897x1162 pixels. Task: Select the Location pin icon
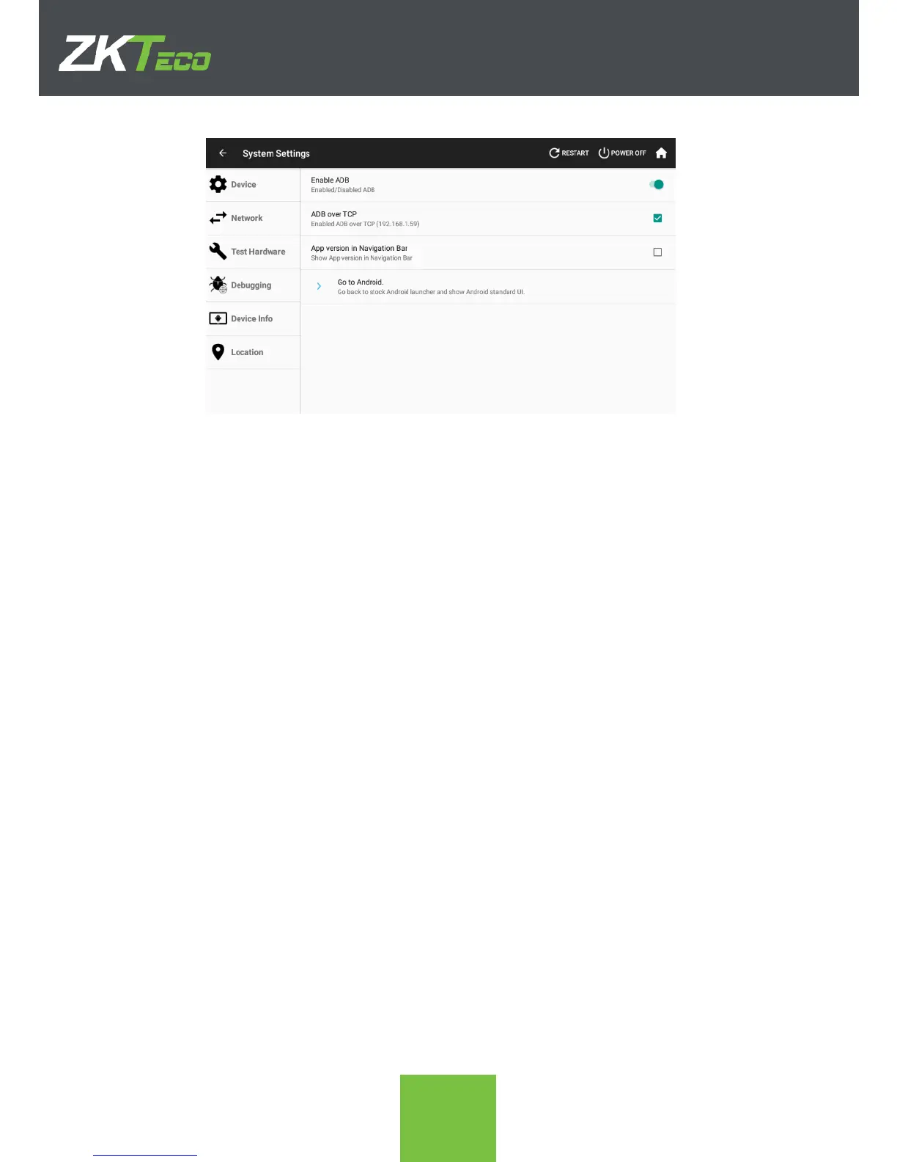pyautogui.click(x=218, y=352)
